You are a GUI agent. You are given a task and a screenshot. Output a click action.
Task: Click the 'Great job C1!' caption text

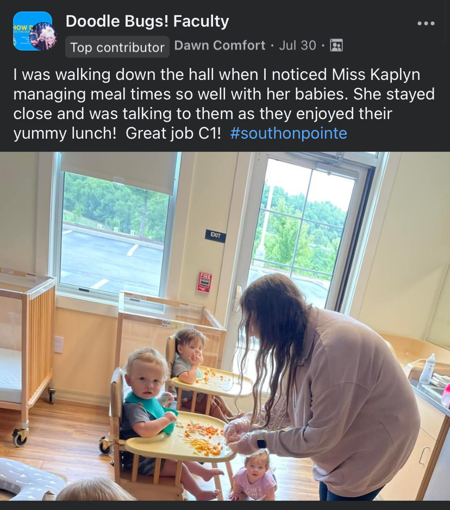(173, 133)
